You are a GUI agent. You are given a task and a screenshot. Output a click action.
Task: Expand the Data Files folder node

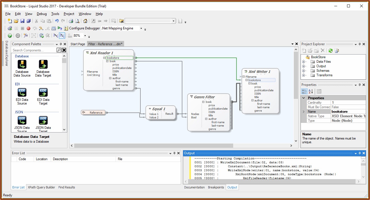coord(304,62)
